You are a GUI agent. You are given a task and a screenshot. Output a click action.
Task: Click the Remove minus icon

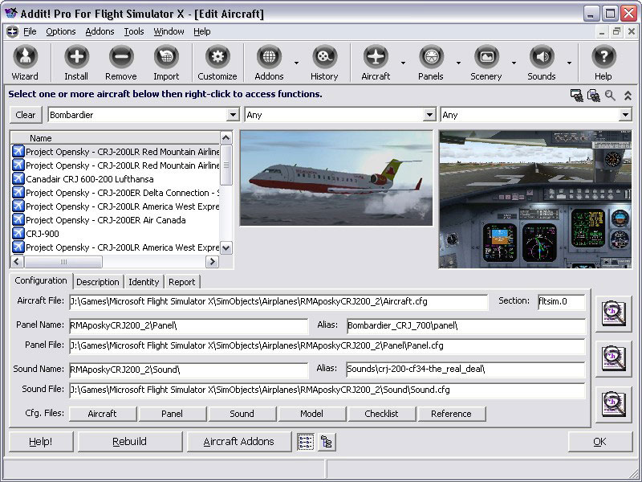(121, 63)
